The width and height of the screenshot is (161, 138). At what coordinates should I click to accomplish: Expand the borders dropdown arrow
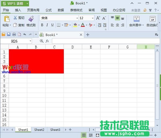62,25
